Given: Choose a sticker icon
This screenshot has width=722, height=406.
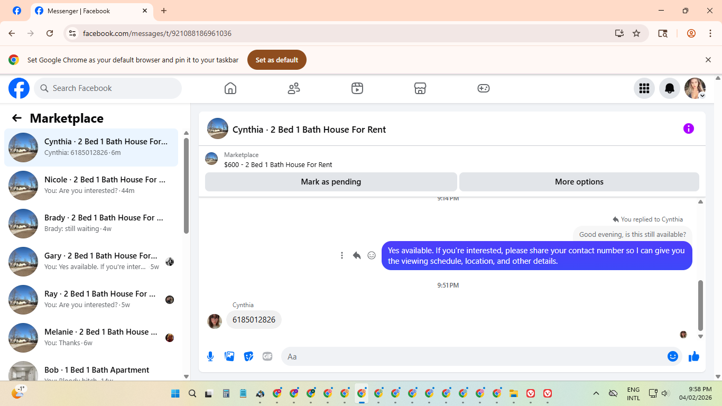Looking at the screenshot, I should (x=248, y=356).
